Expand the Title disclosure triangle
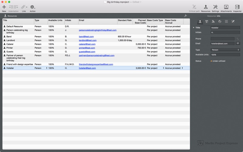The width and height of the screenshot is (243, 152). [194, 28]
